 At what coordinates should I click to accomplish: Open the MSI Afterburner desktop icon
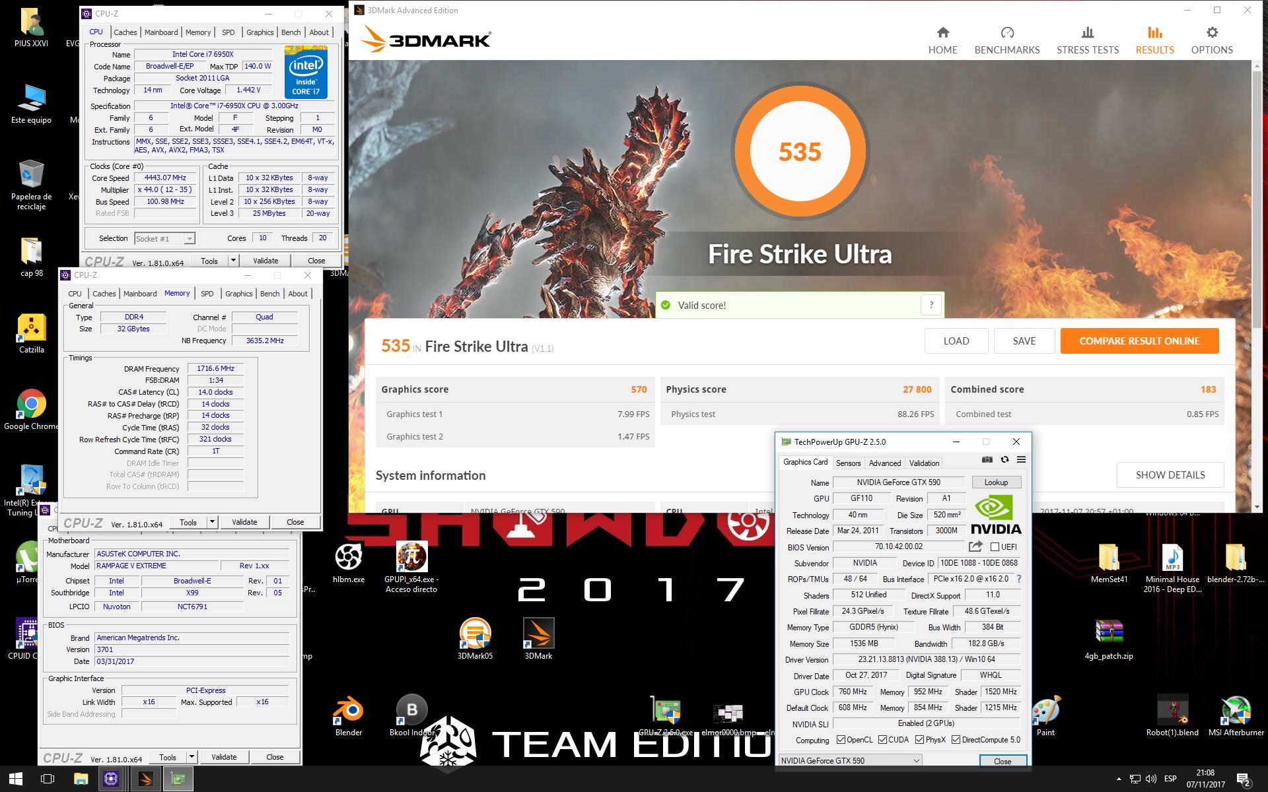coord(1236,716)
